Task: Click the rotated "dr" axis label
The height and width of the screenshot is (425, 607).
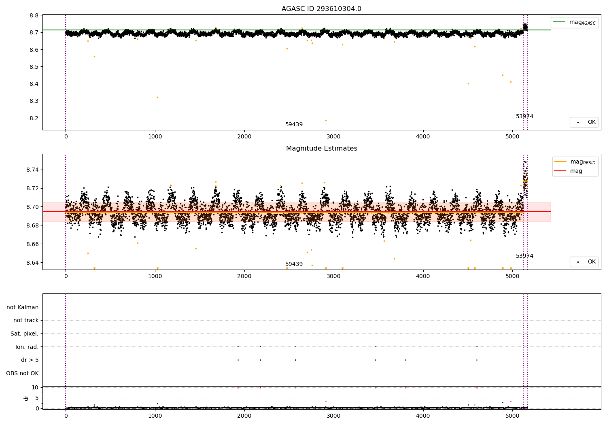Action: click(x=26, y=398)
